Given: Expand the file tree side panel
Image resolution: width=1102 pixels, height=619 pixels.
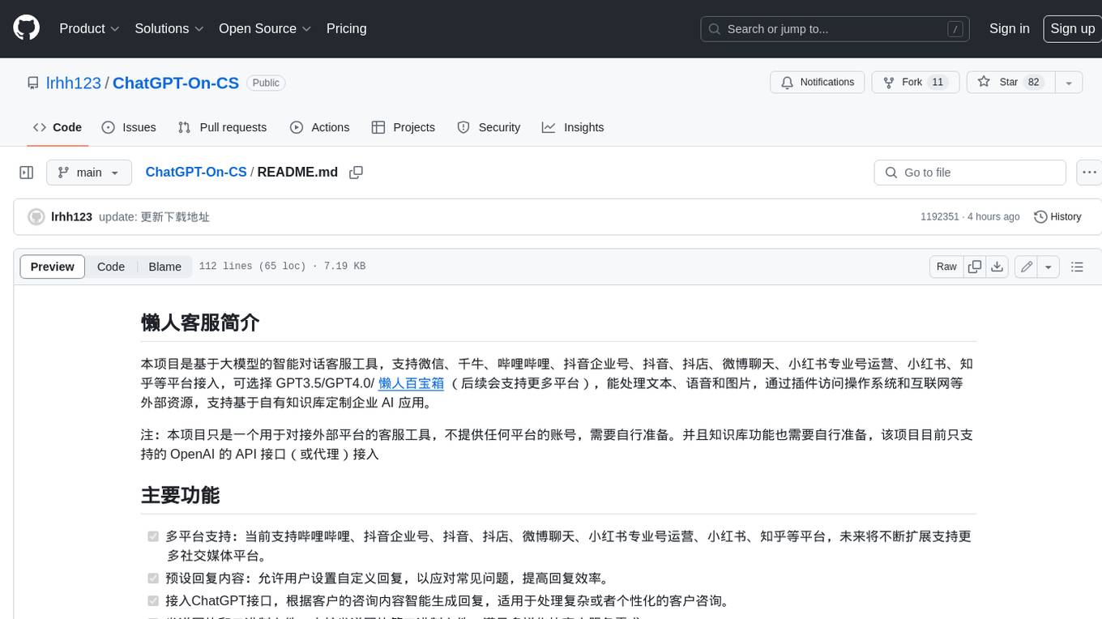Looking at the screenshot, I should point(27,173).
